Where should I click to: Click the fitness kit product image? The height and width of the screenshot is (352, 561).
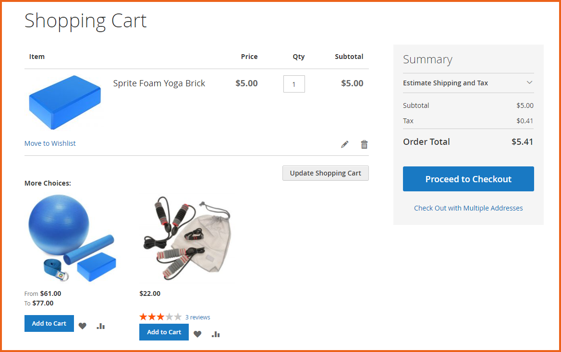[71, 238]
